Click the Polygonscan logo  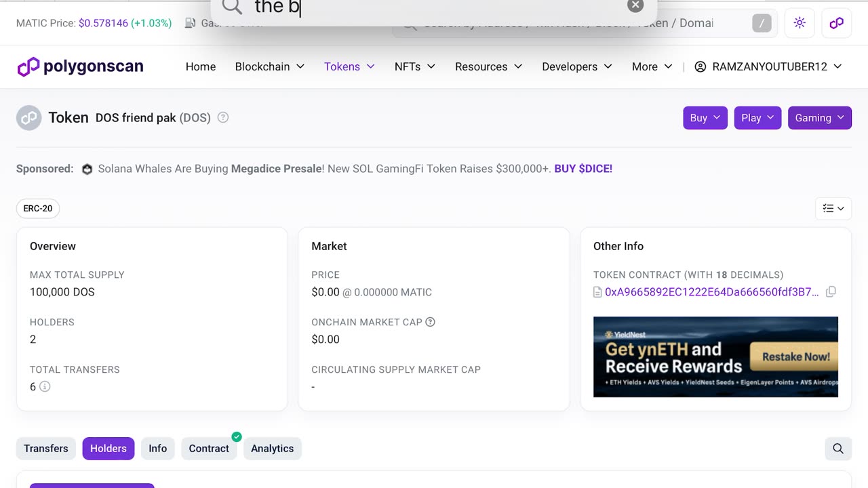pos(80,66)
